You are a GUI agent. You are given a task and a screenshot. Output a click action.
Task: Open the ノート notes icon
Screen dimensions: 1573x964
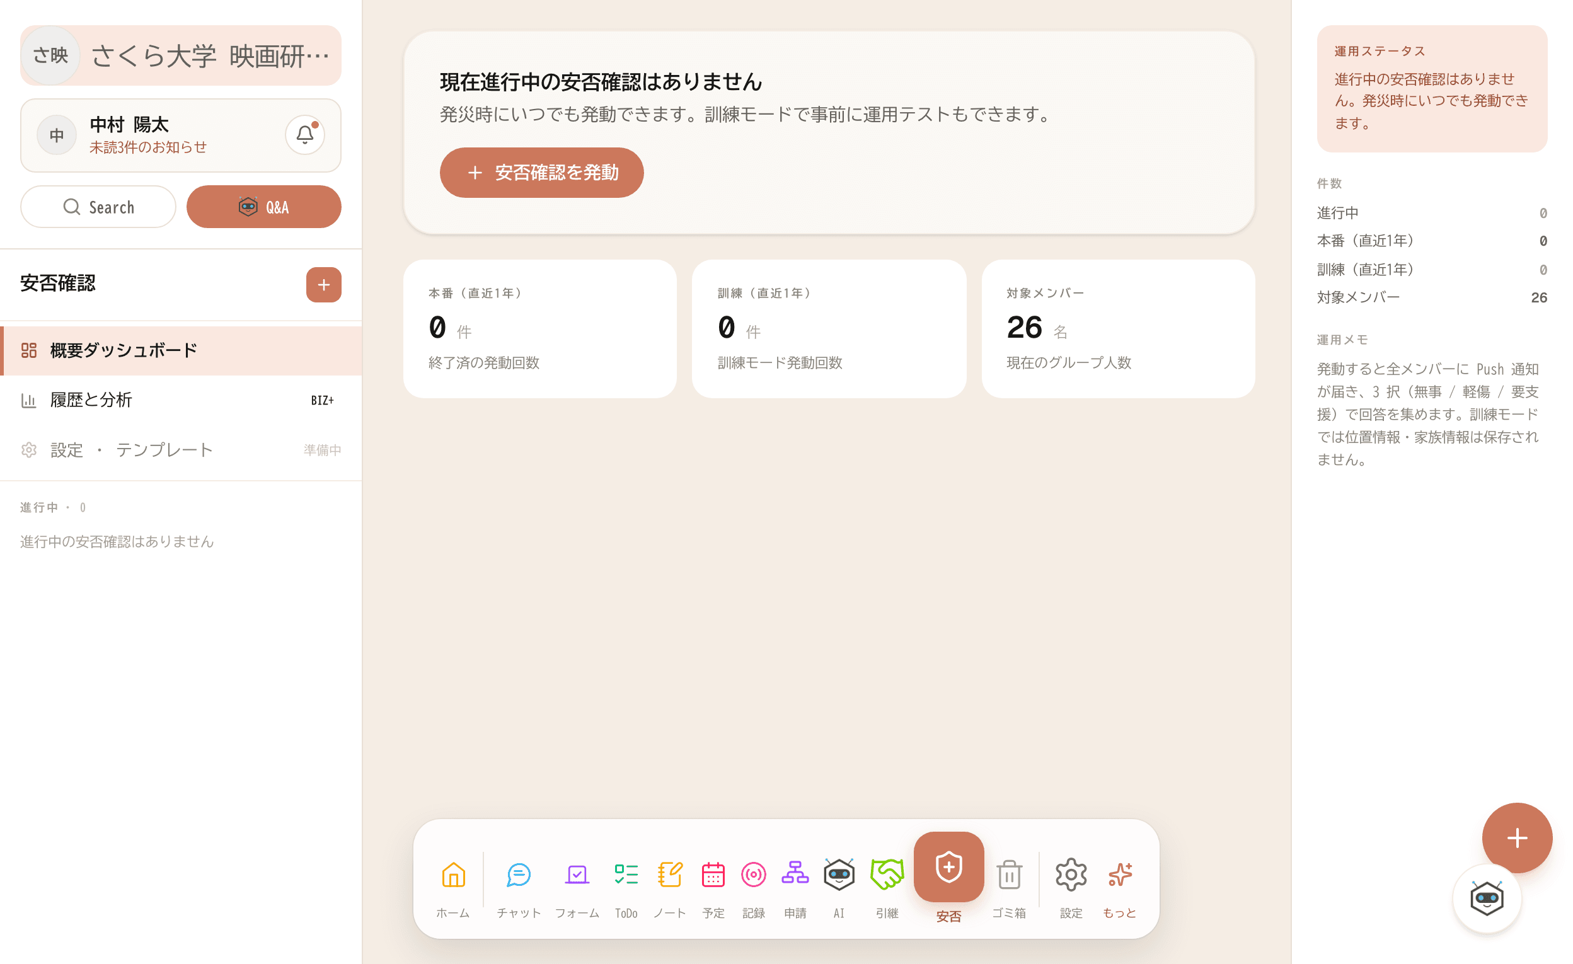coord(669,875)
